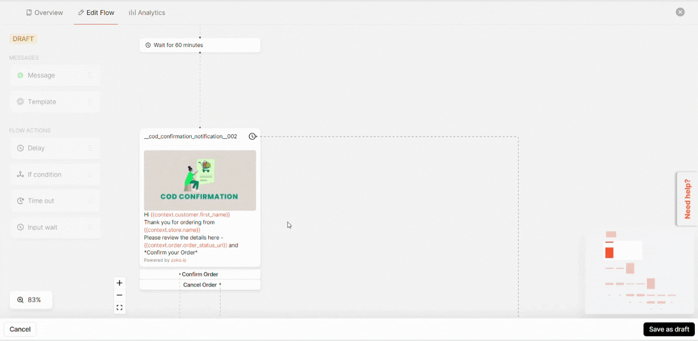Click the {{context.customer.first_name}} variable text

pos(190,214)
